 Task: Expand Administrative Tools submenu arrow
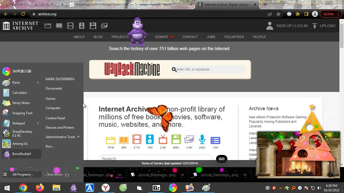point(78,137)
